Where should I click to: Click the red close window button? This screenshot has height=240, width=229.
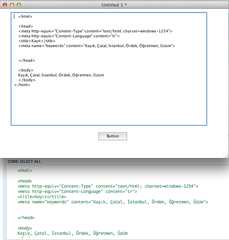[5, 5]
